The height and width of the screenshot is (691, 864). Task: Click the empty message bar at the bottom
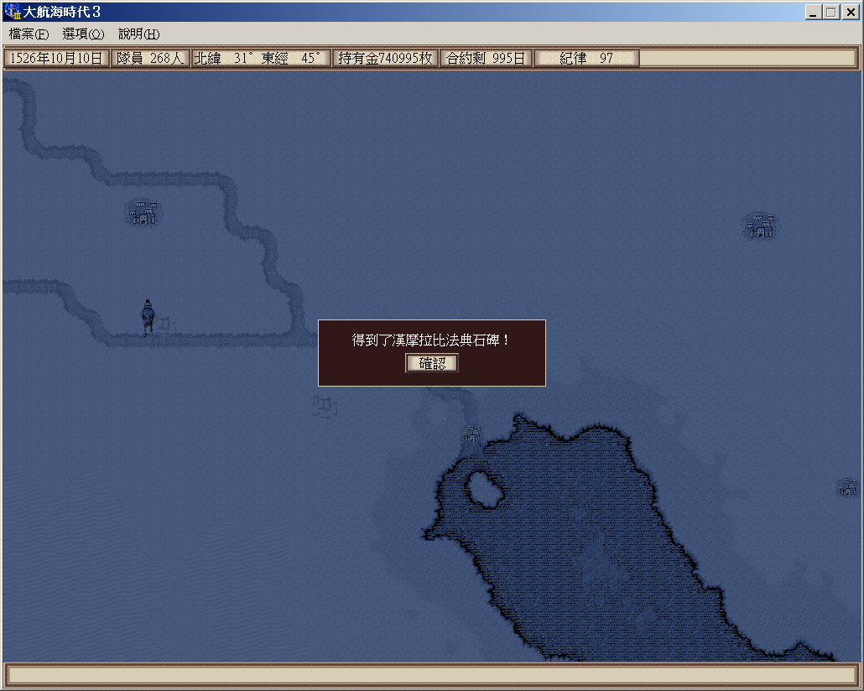click(431, 675)
